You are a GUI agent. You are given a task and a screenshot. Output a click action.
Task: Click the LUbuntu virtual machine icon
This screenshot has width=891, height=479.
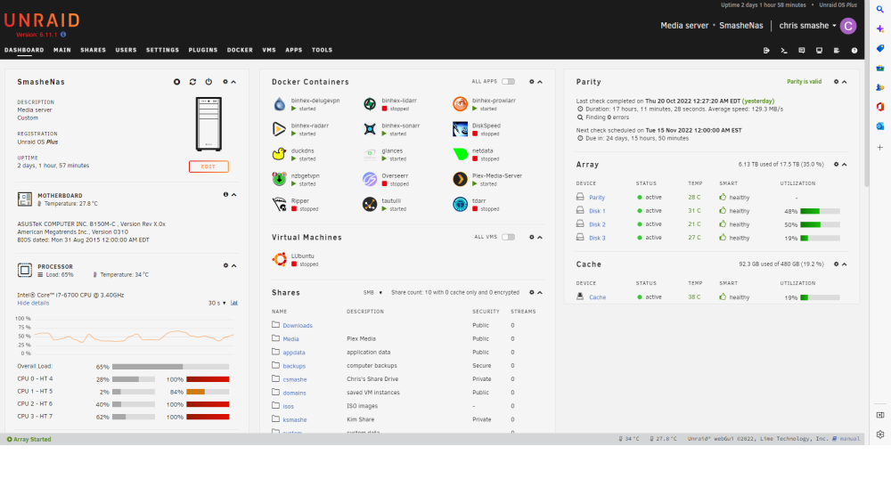(x=279, y=259)
